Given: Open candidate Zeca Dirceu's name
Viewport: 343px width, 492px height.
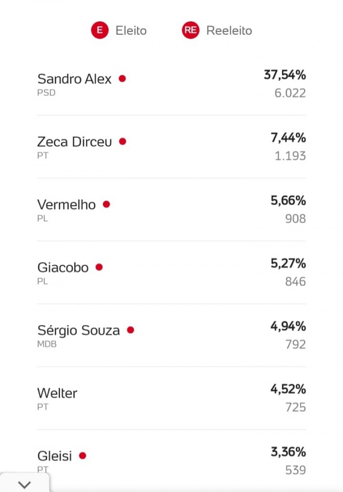Looking at the screenshot, I should (75, 142).
